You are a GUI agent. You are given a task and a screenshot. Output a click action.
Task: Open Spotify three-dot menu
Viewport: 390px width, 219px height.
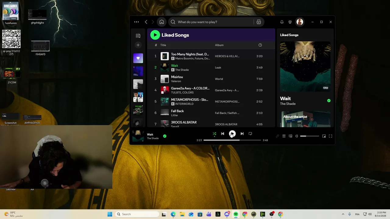(136, 22)
